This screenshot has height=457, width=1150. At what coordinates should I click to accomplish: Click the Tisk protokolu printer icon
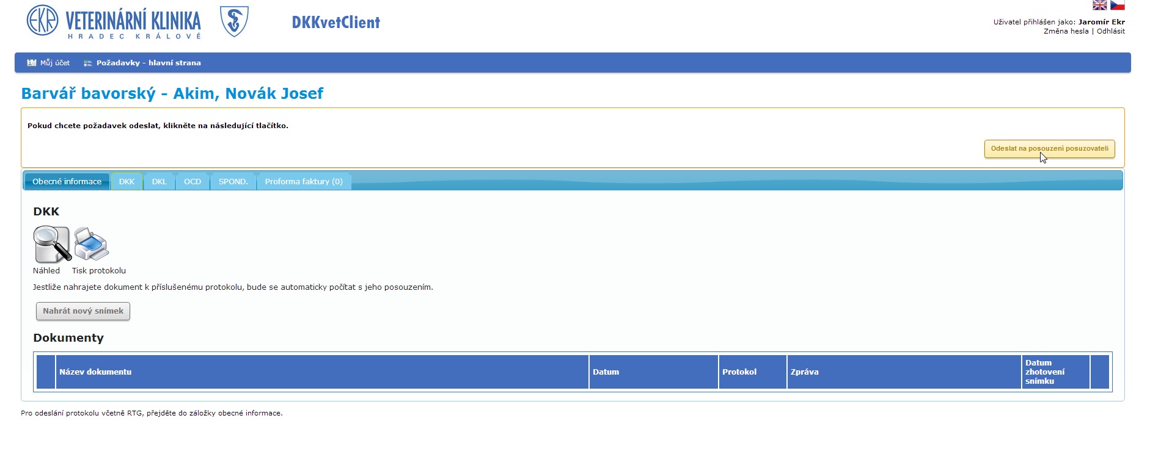(92, 244)
